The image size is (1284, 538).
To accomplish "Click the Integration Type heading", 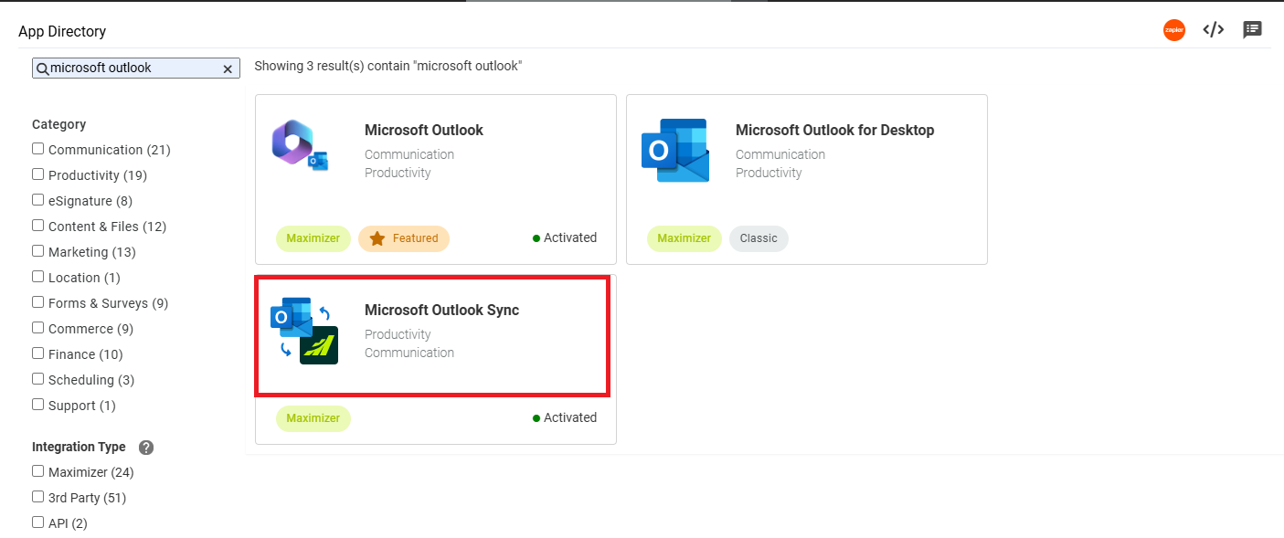I will (79, 448).
